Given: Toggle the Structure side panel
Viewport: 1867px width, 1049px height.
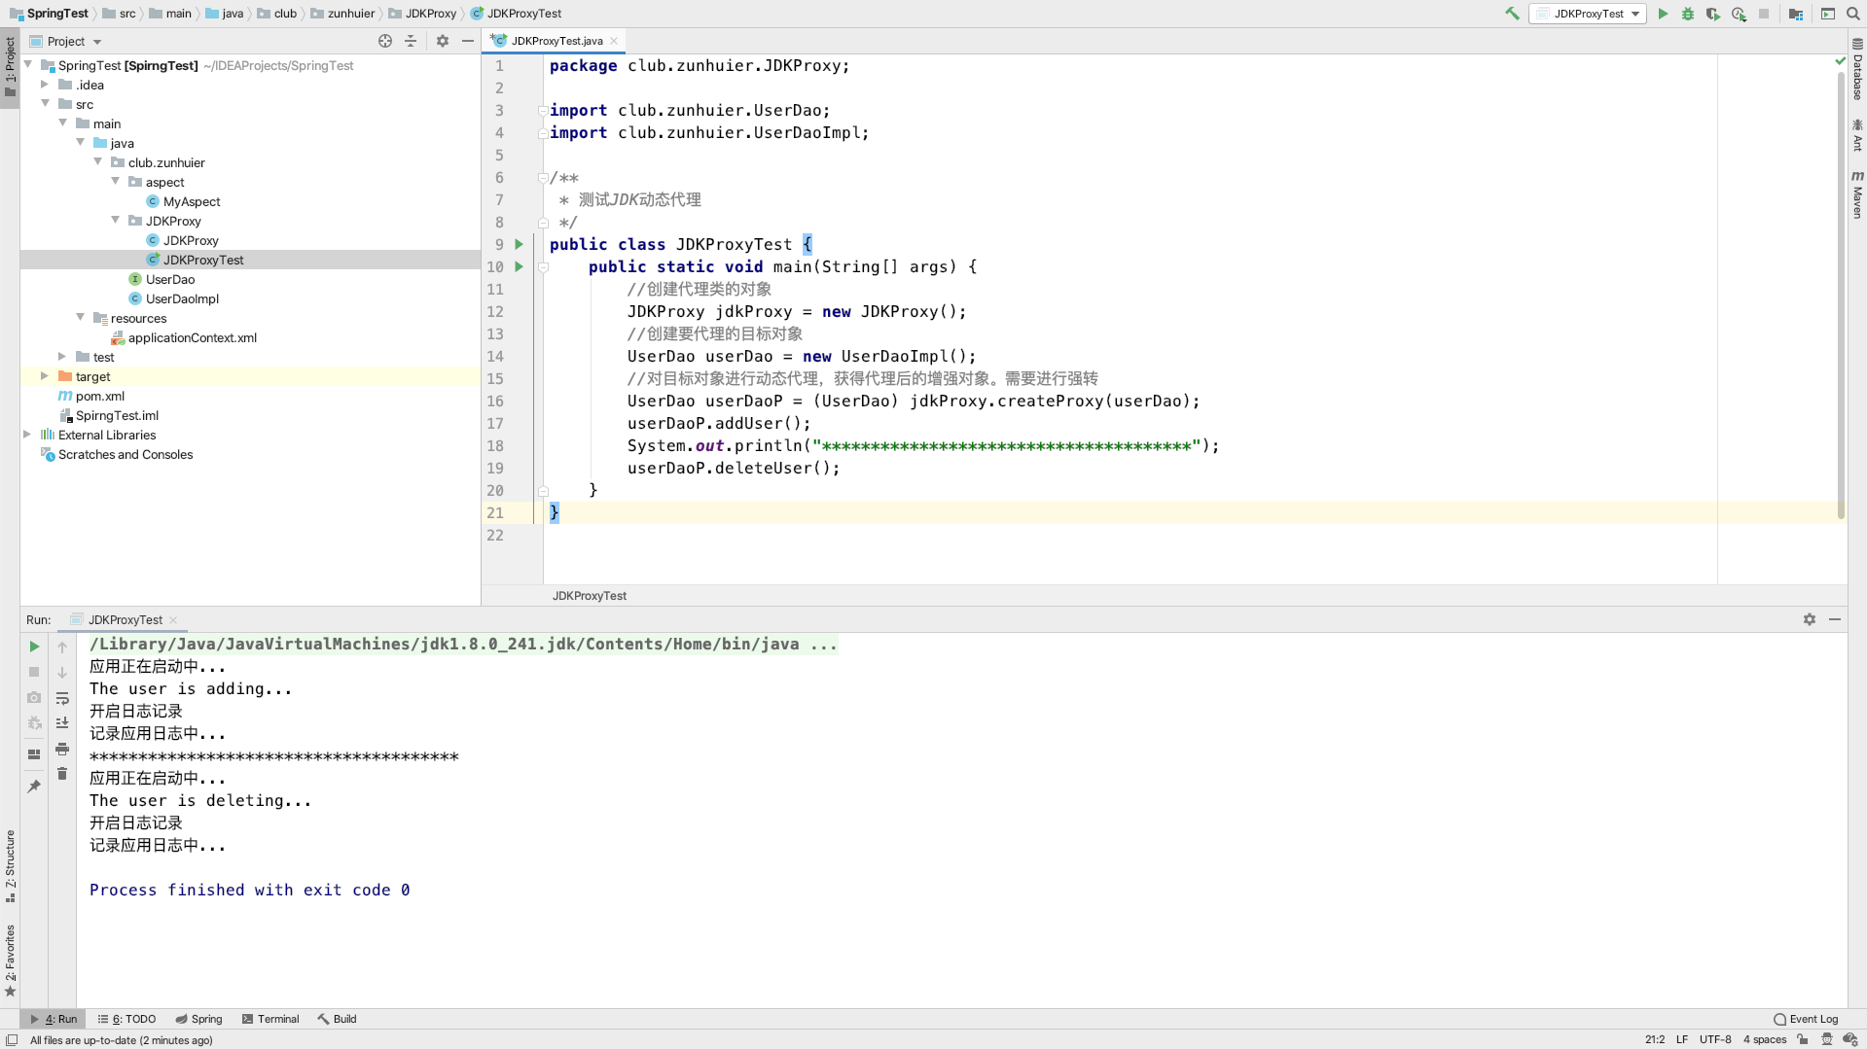Looking at the screenshot, I should click(x=10, y=866).
